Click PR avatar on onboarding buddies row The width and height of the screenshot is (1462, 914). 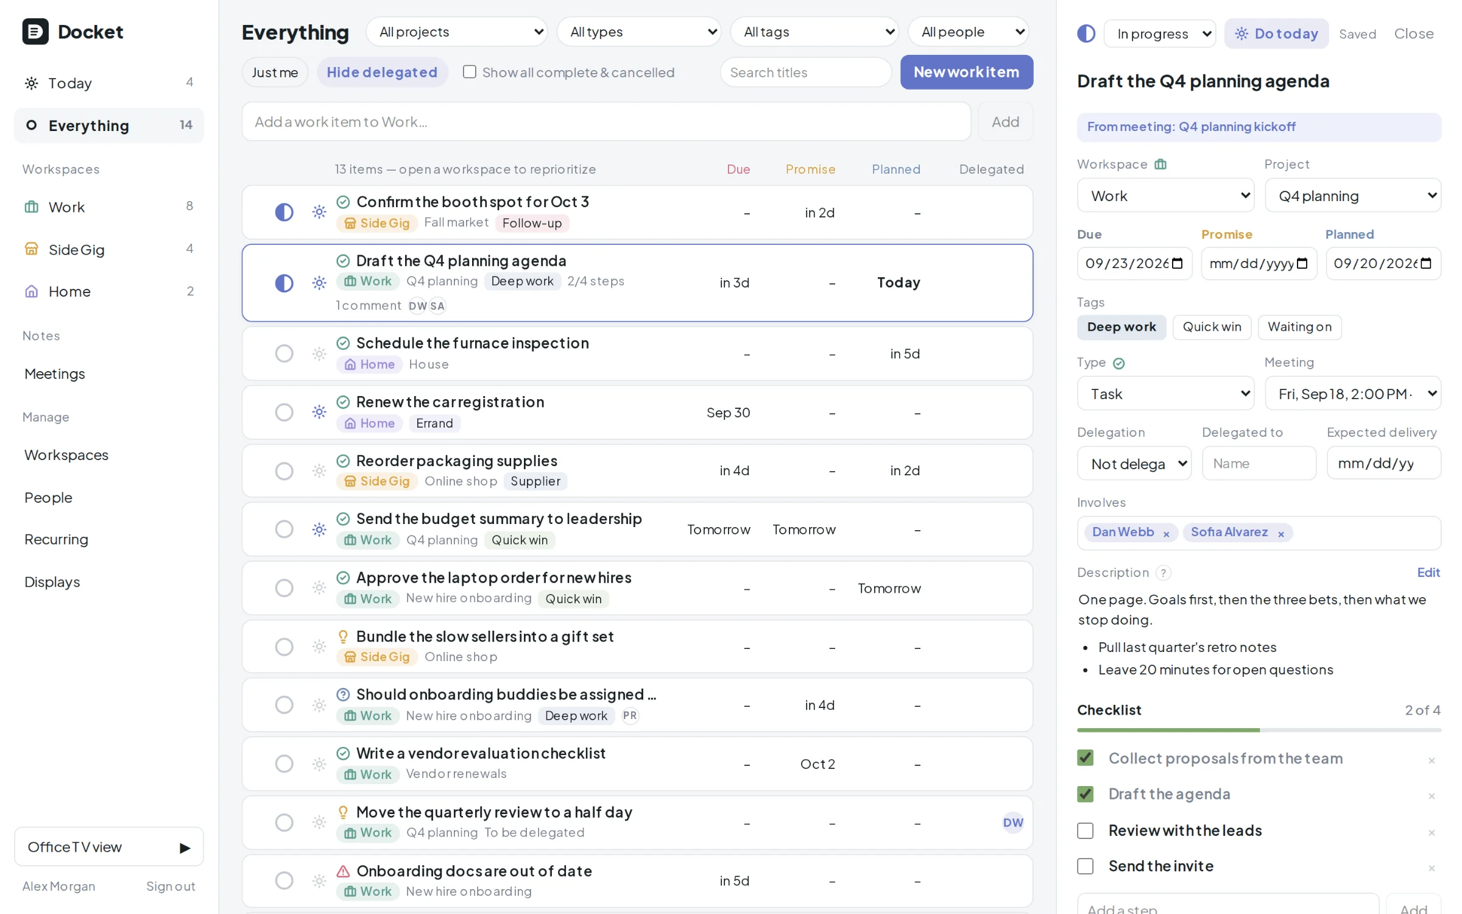click(630, 716)
